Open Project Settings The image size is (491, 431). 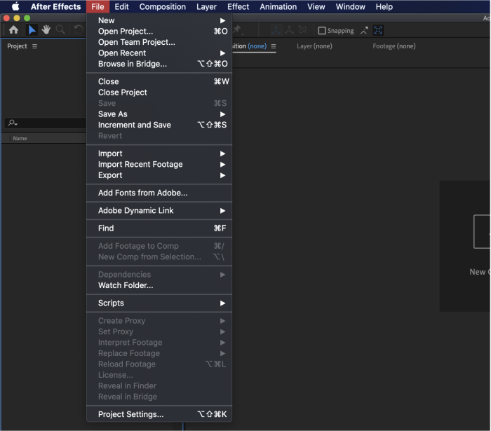coord(159,414)
